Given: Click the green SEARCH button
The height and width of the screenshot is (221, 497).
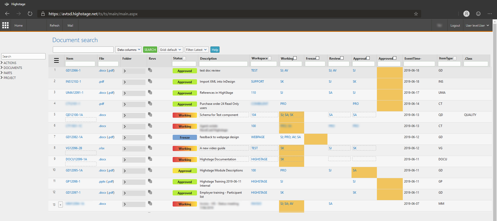Looking at the screenshot, I should pyautogui.click(x=150, y=50).
